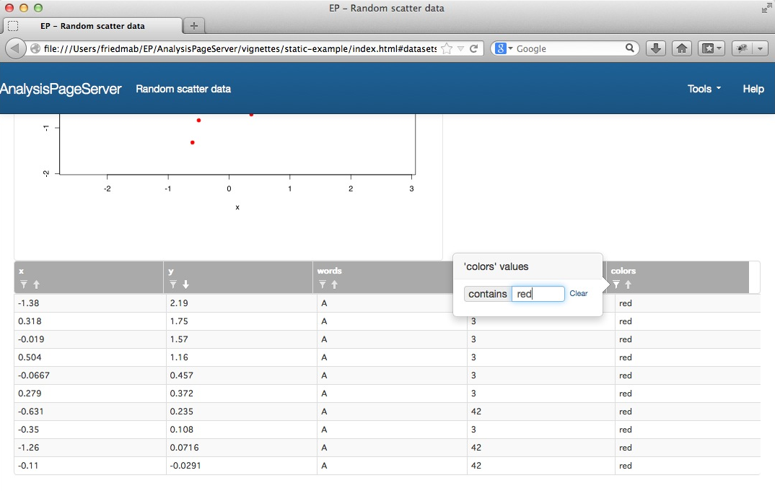Click the colors column filter icon
The height and width of the screenshot is (491, 775).
coord(616,284)
